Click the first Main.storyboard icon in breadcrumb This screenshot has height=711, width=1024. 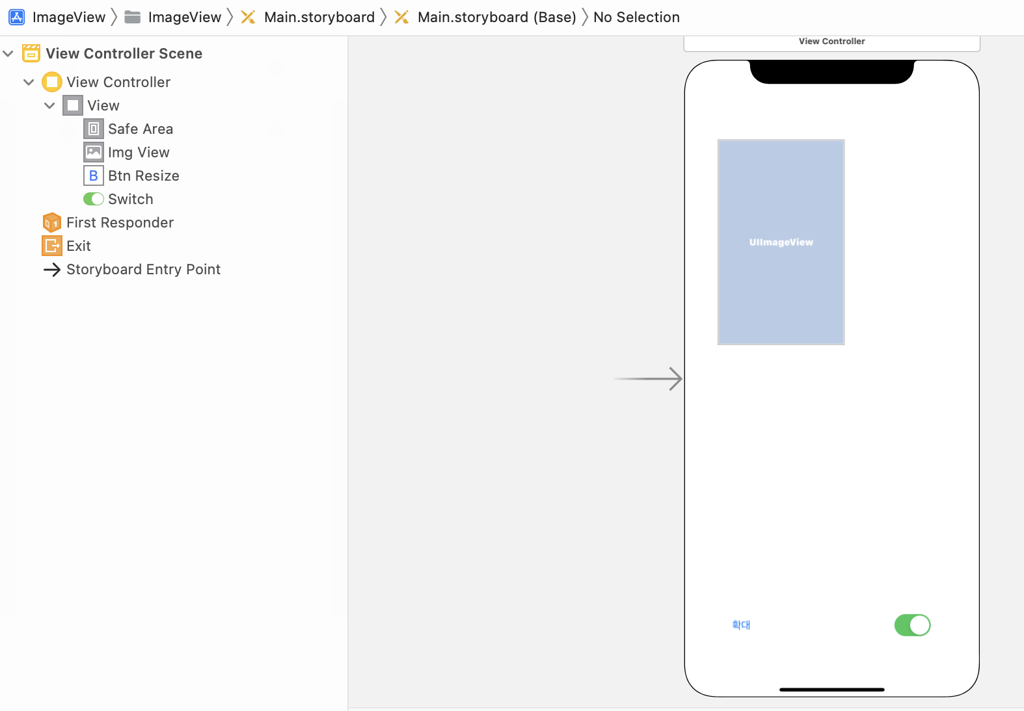tap(248, 17)
